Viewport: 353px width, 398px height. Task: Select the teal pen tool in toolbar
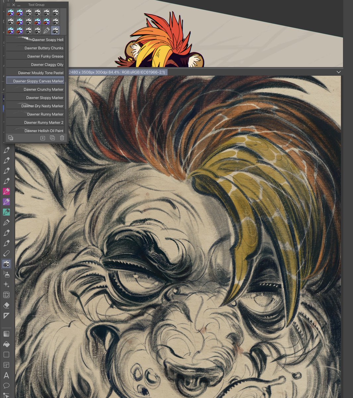pyautogui.click(x=6, y=212)
